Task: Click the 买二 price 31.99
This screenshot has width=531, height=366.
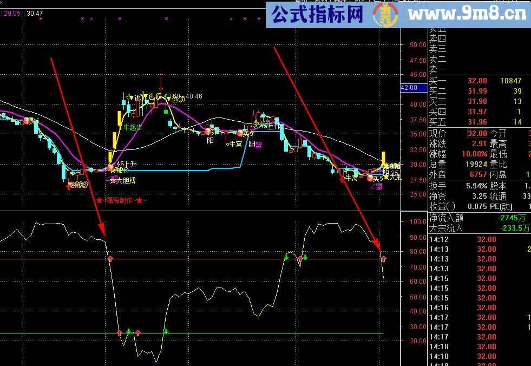Action: [x=477, y=91]
